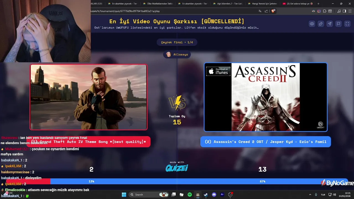
Task: Click the Assassin's Creed II cover thumbnail
Action: (x=265, y=97)
